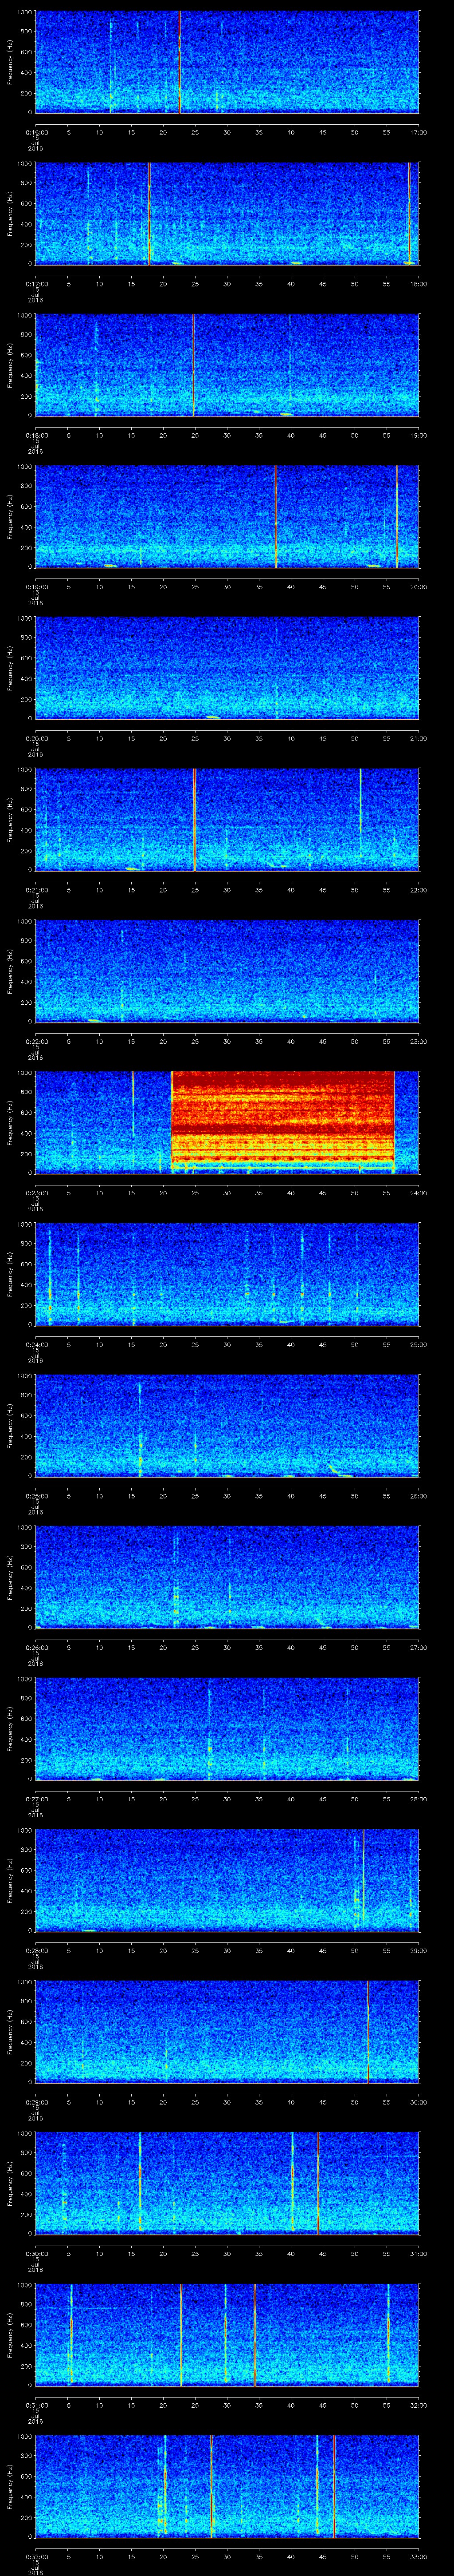Image resolution: width=454 pixels, height=2576 pixels.
Task: Select the spectrogram panel starting at 0:24:00
Action: pyautogui.click(x=227, y=1274)
